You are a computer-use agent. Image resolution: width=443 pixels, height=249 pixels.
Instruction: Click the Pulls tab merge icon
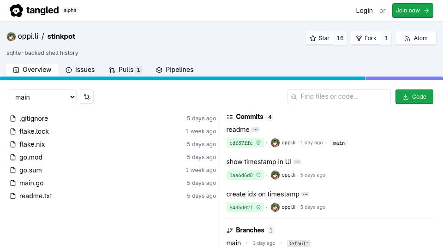pos(112,70)
